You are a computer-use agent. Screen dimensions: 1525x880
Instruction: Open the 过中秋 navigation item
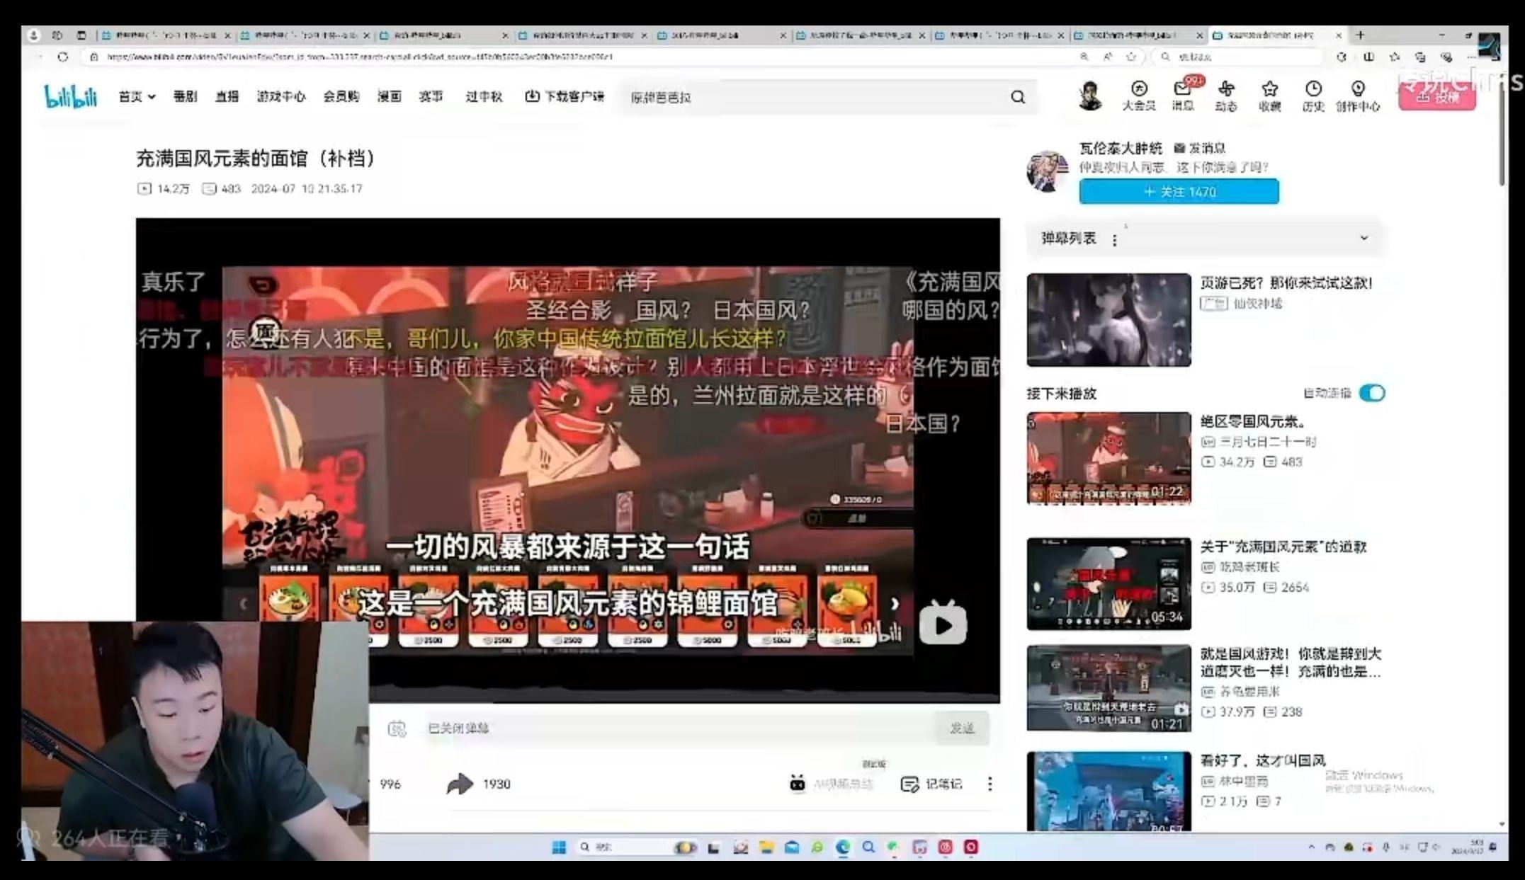click(484, 96)
